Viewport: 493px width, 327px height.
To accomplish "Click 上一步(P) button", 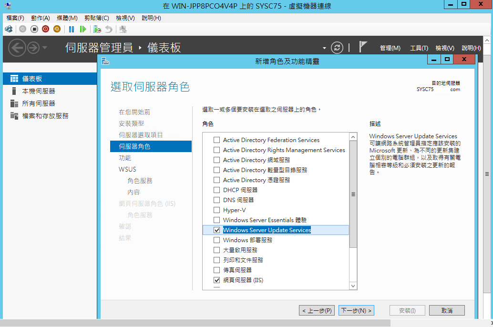I will (x=317, y=311).
